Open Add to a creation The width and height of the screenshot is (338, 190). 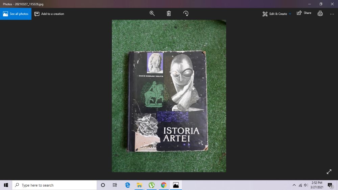click(49, 14)
